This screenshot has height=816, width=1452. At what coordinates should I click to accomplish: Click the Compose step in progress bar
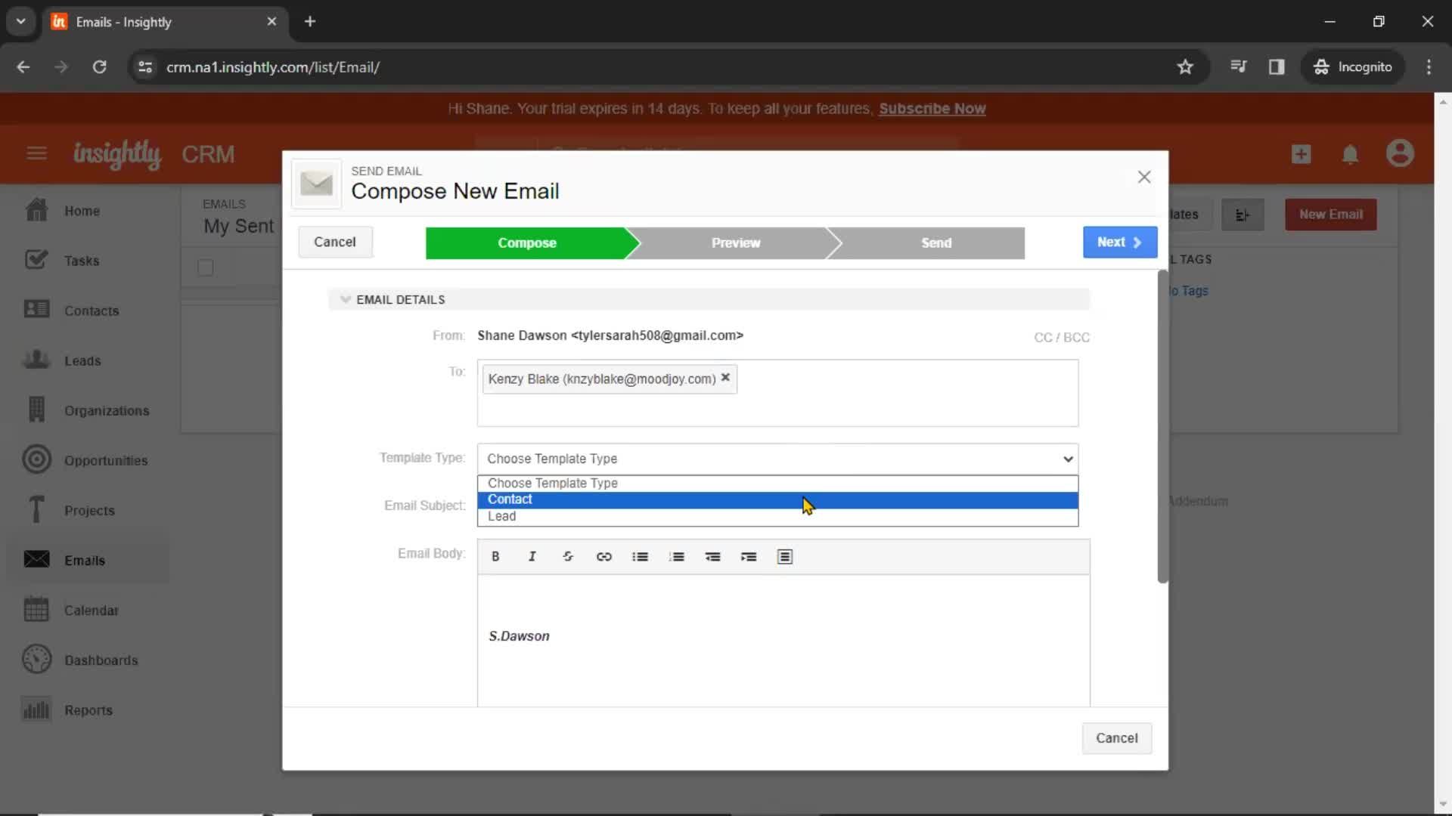tap(526, 242)
